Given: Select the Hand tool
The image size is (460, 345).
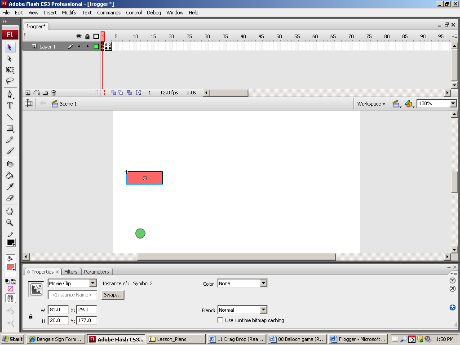Looking at the screenshot, I should [10, 211].
